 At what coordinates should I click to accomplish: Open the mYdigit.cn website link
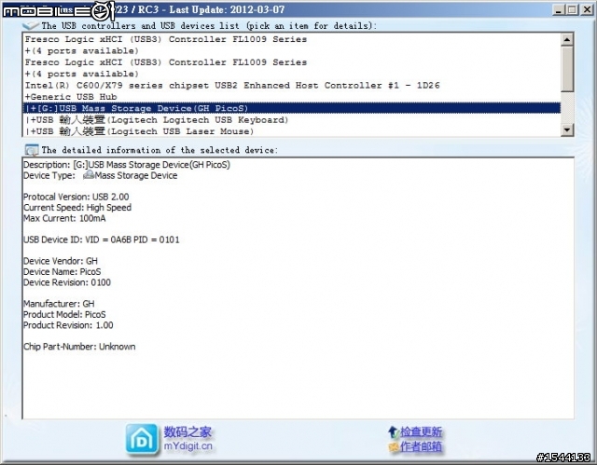tap(188, 446)
